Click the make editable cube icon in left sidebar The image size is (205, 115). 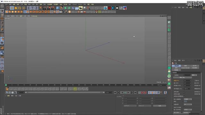[2, 11]
